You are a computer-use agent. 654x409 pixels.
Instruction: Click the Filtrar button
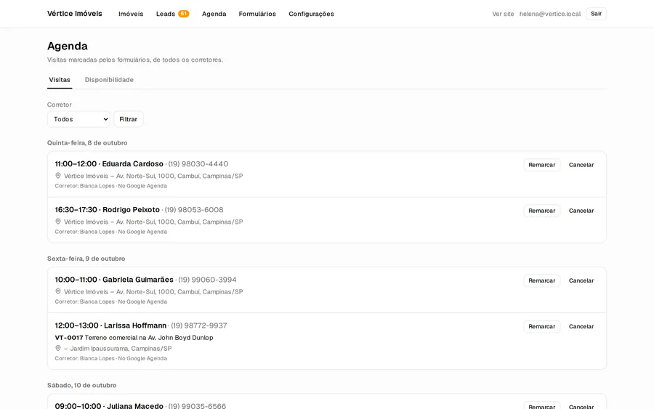[129, 119]
